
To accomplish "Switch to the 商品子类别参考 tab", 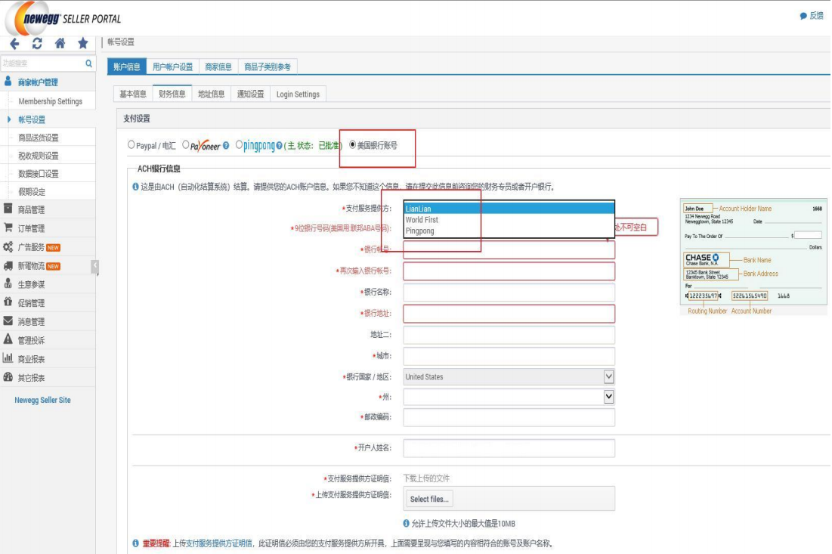I will [x=268, y=67].
